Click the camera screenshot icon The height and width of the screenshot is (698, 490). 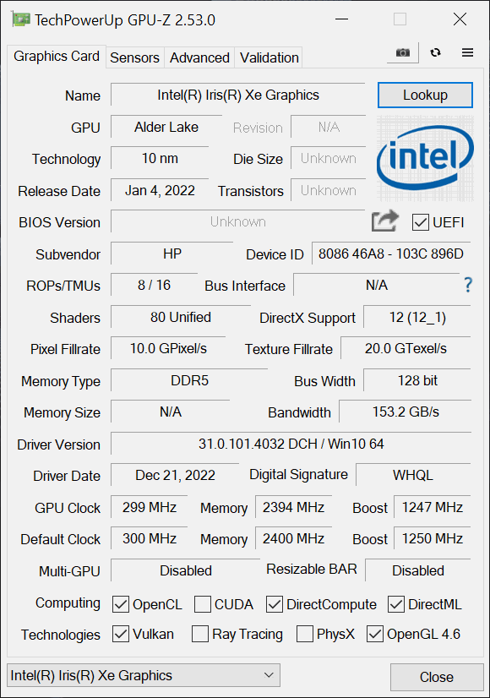point(402,52)
